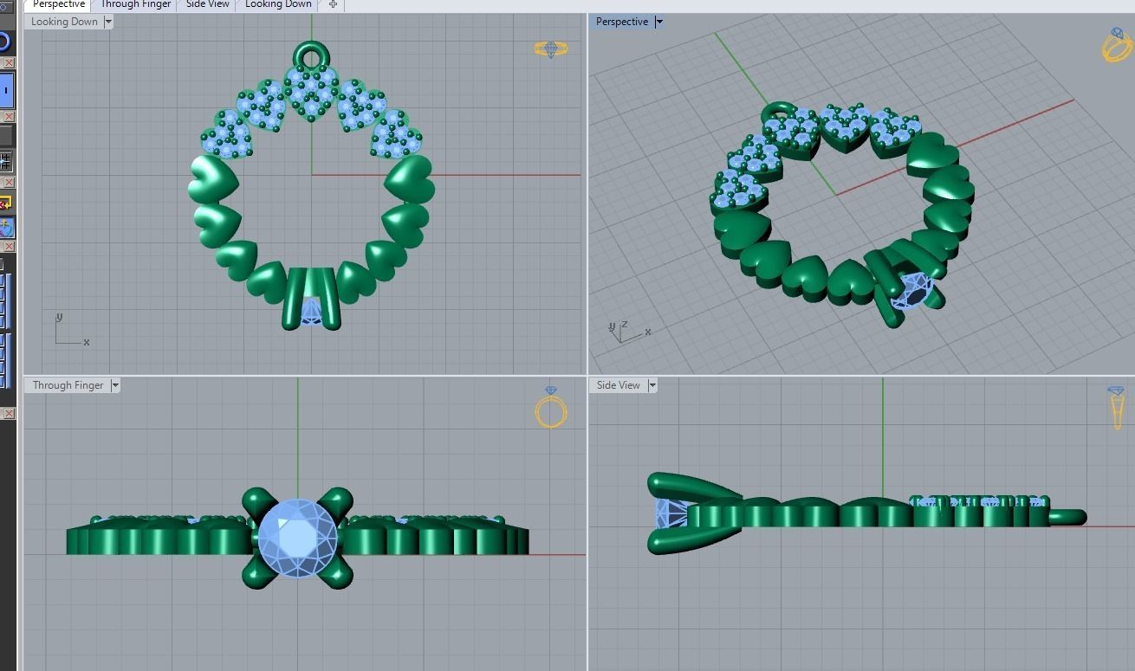The width and height of the screenshot is (1135, 671).
Task: Click the Through Finger viewport title label
Action: (68, 385)
